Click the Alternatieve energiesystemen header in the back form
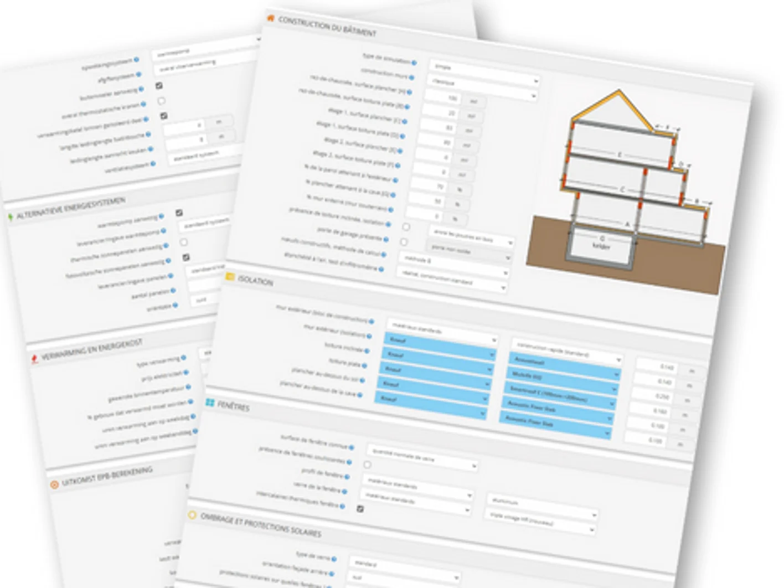Screen dimensions: 784x588 (71, 208)
